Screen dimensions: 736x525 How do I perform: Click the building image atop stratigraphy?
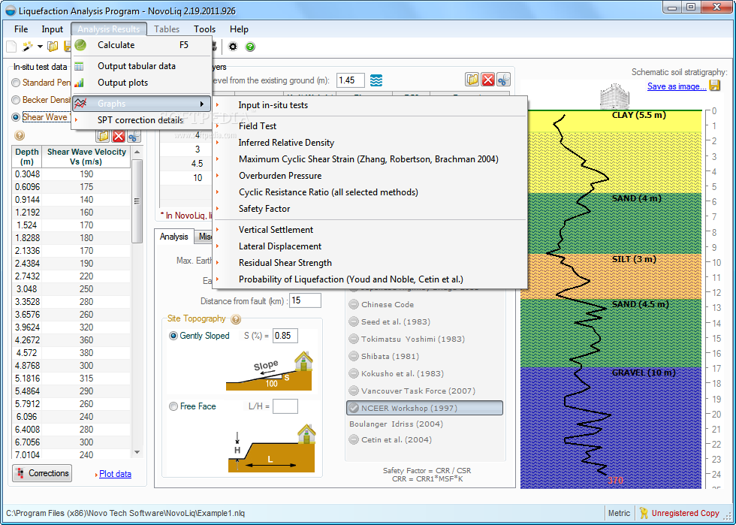pos(614,96)
